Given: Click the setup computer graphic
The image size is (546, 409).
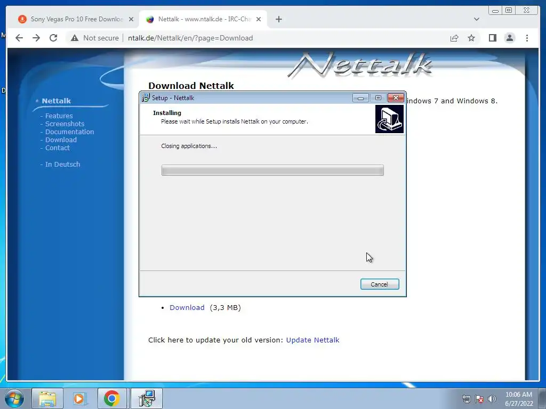Looking at the screenshot, I should pyautogui.click(x=389, y=119).
